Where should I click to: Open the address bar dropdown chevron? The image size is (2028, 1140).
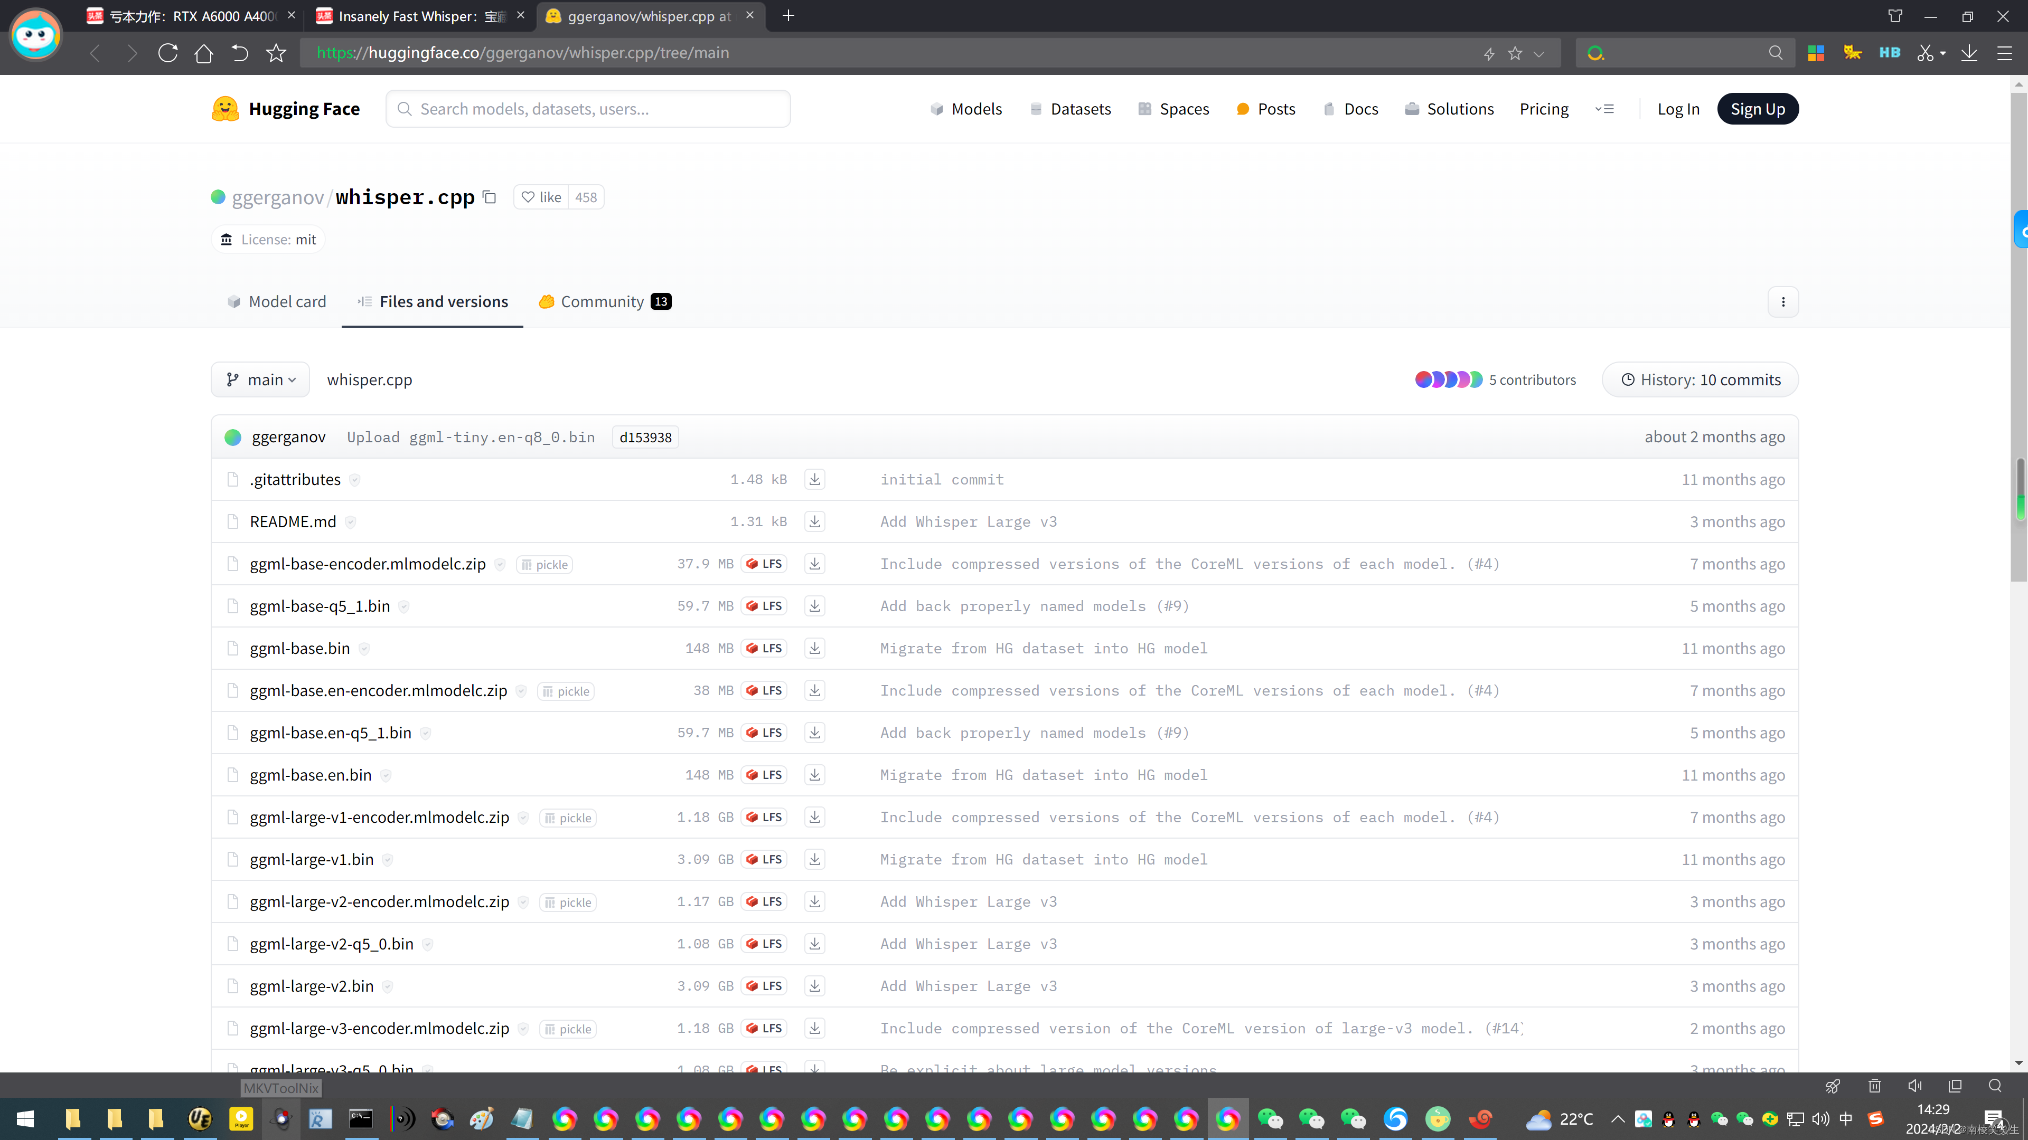[1539, 53]
